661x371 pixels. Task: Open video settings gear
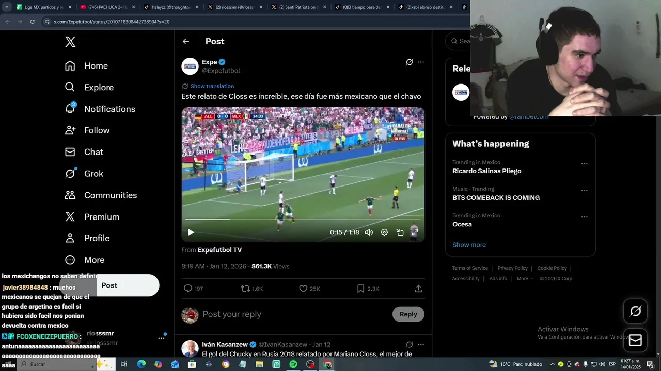tap(384, 232)
